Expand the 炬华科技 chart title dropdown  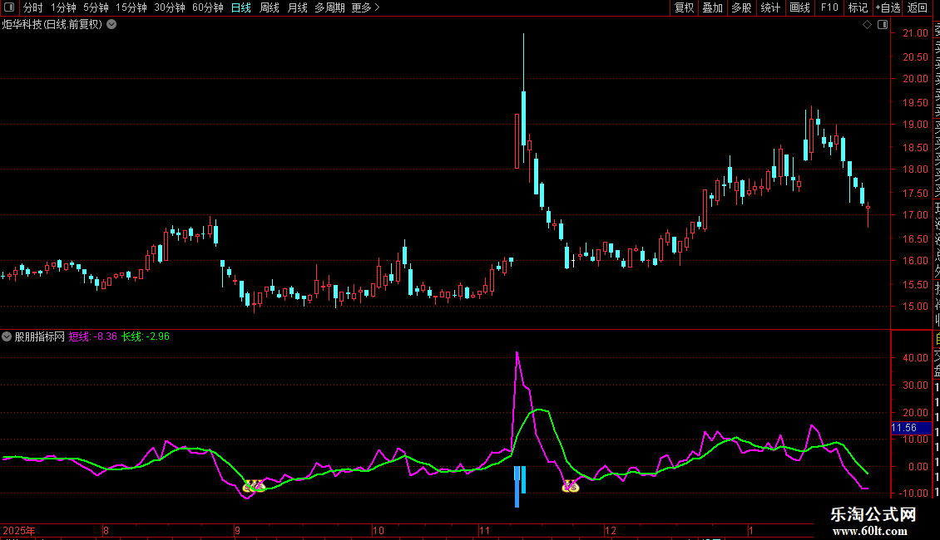pos(111,25)
